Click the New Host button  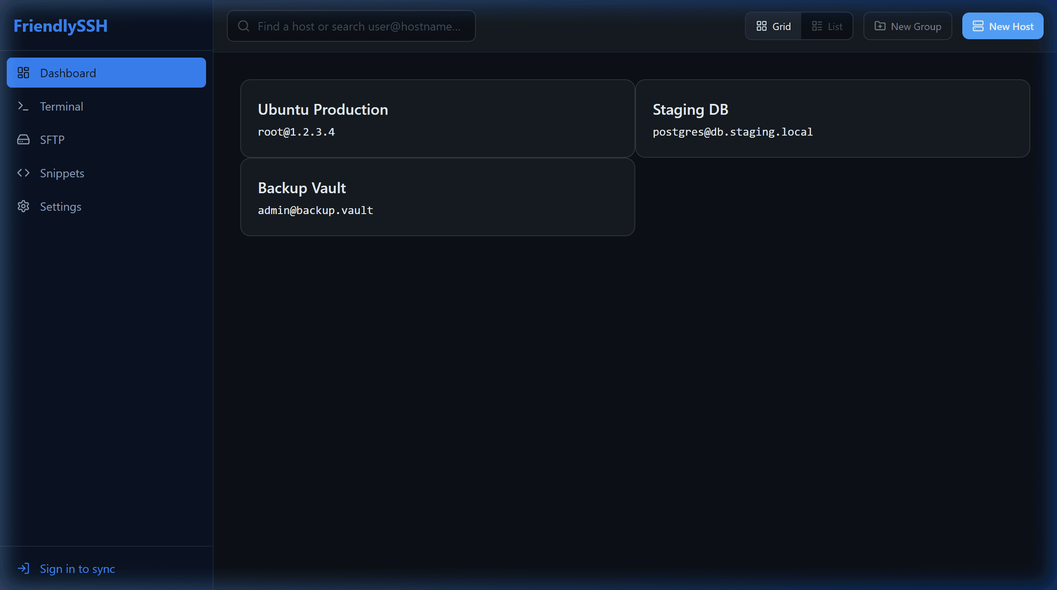tap(1003, 26)
